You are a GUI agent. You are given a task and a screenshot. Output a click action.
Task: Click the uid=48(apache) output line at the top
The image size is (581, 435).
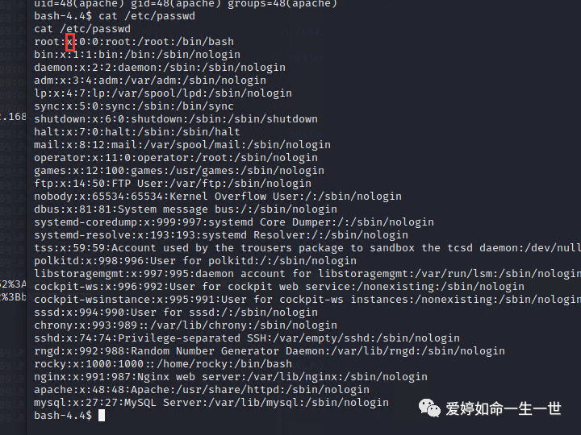point(186,4)
